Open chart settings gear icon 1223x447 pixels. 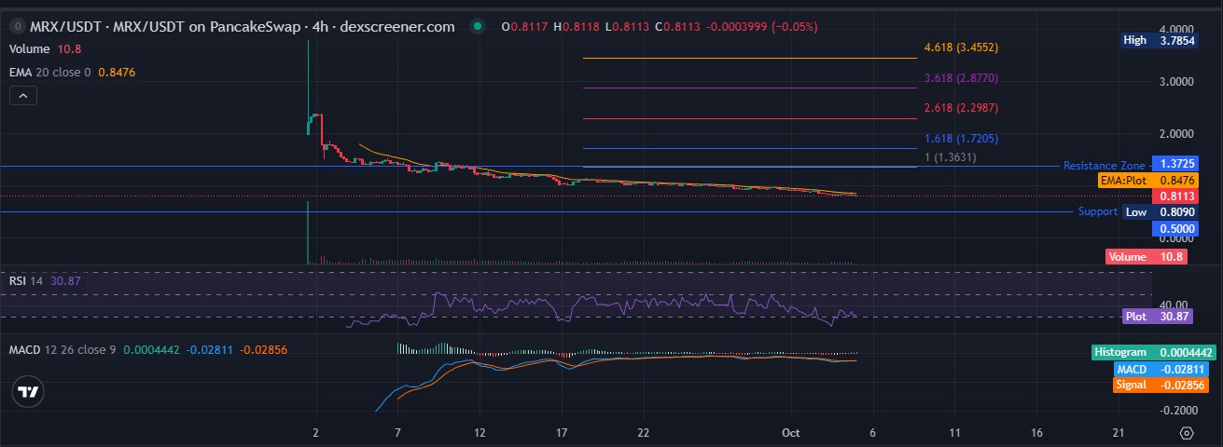click(1186, 433)
